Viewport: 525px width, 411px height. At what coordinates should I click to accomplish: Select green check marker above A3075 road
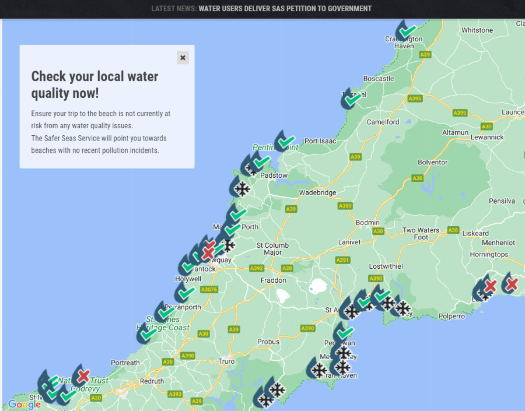[x=184, y=293]
